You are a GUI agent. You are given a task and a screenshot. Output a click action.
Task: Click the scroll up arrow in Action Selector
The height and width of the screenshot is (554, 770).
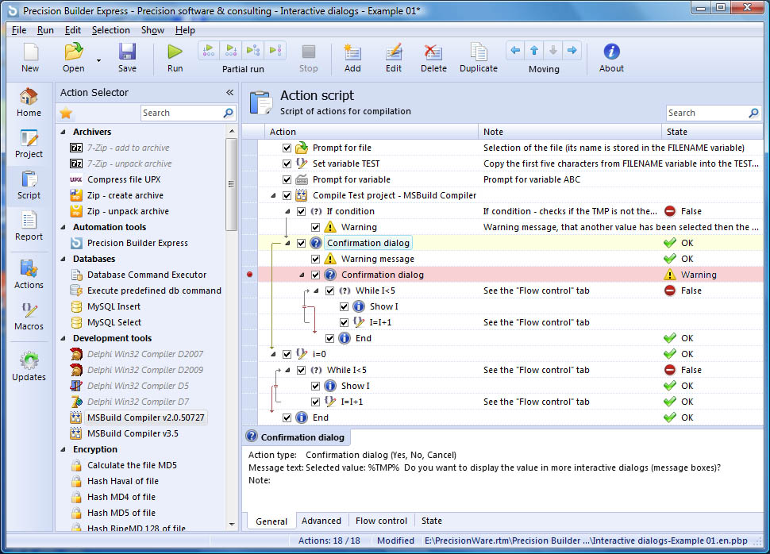(232, 131)
